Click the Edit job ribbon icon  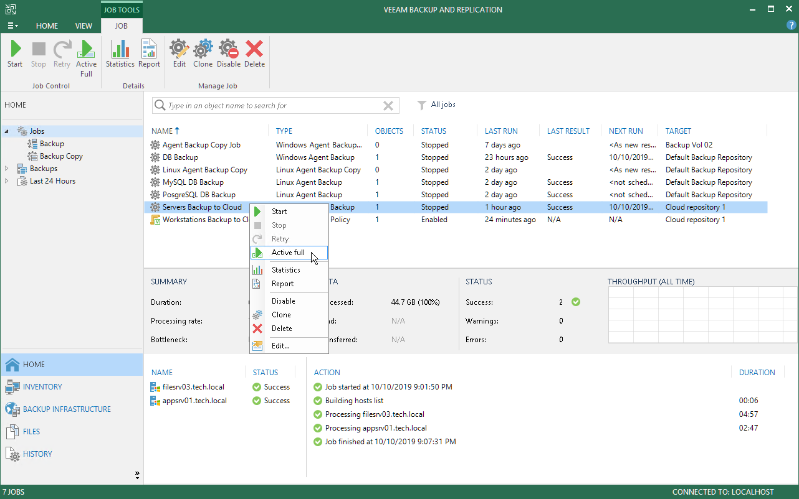179,54
